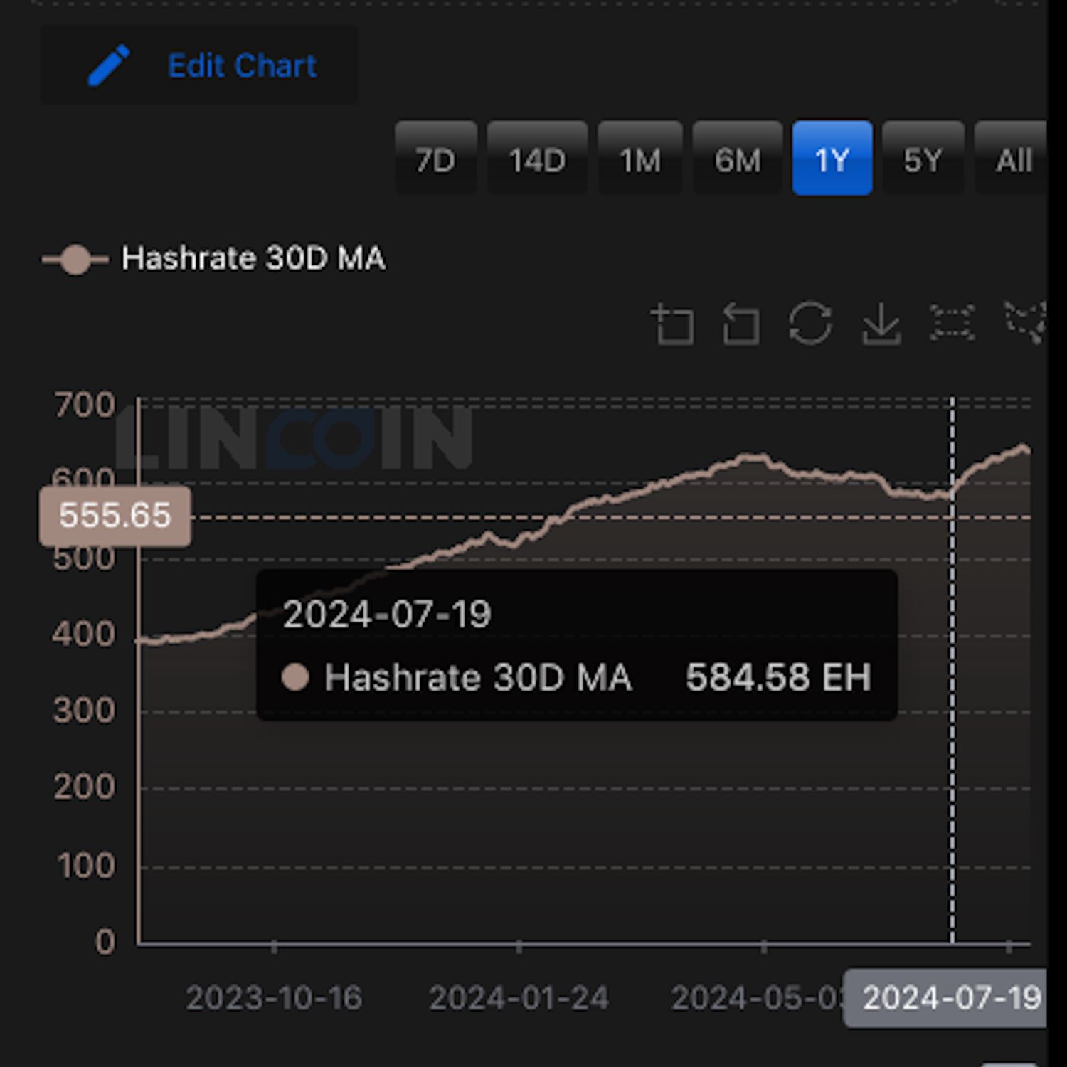Download the chart as an image
Image resolution: width=1067 pixels, height=1067 pixels.
tap(881, 324)
